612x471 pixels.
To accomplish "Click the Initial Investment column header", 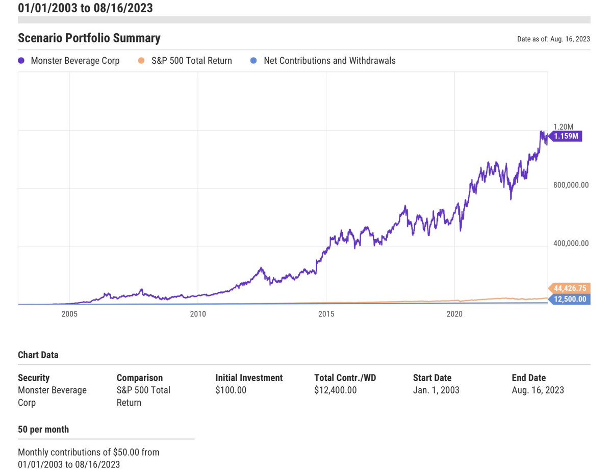I will [x=249, y=378].
